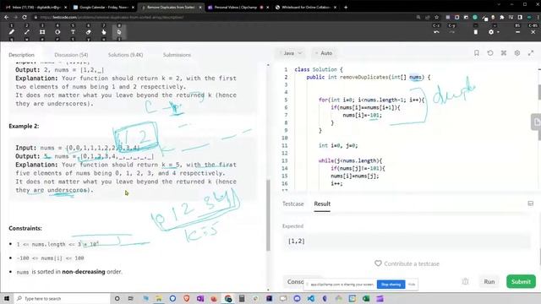This screenshot has width=541, height=304.
Task: Collapse the result panel icon
Action: pyautogui.click(x=531, y=204)
